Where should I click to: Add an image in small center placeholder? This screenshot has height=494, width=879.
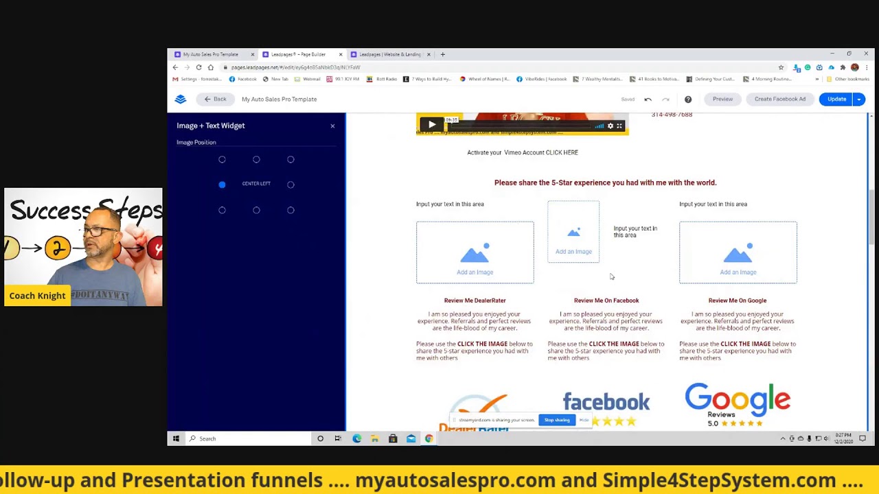coord(573,232)
